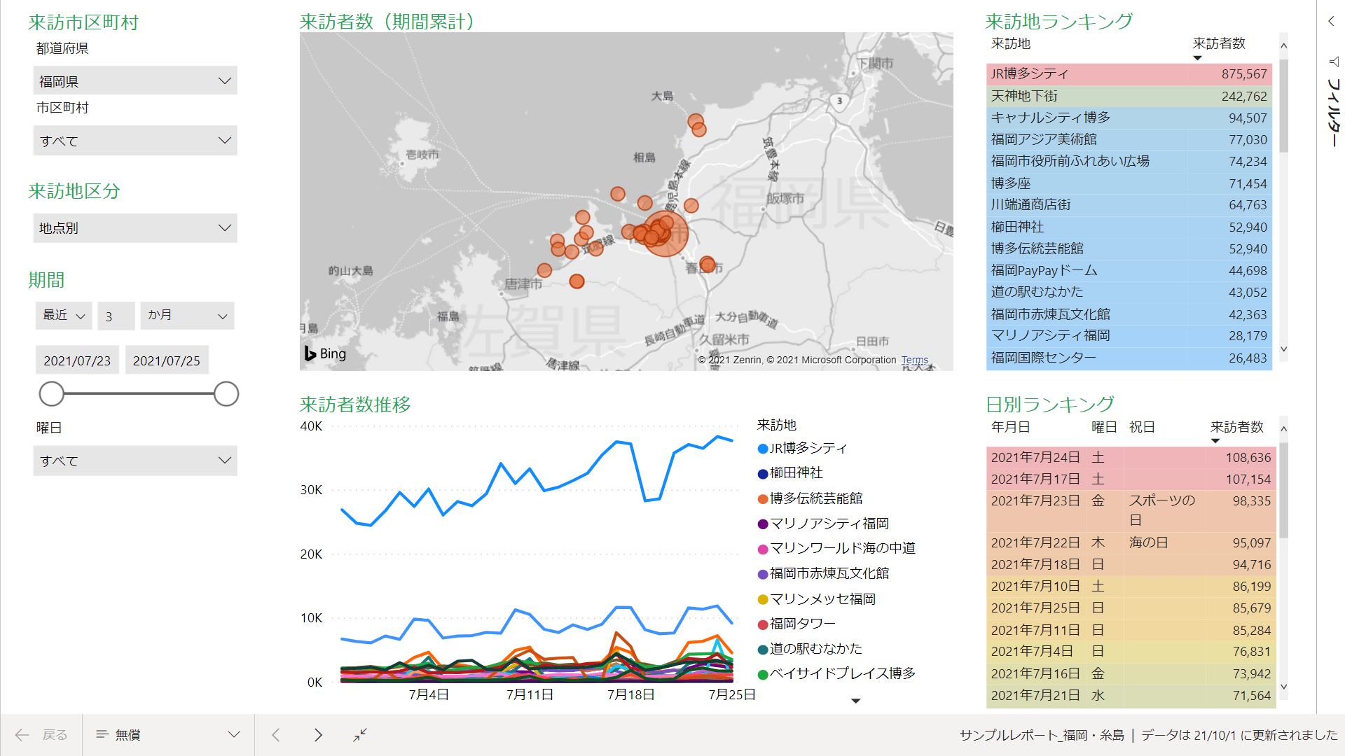The width and height of the screenshot is (1345, 756).
Task: Click the Bing logo on map
Action: tap(325, 353)
